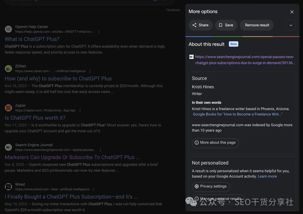
Task: Click the Search Engine Journal result favicon
Action: pos(8,147)
